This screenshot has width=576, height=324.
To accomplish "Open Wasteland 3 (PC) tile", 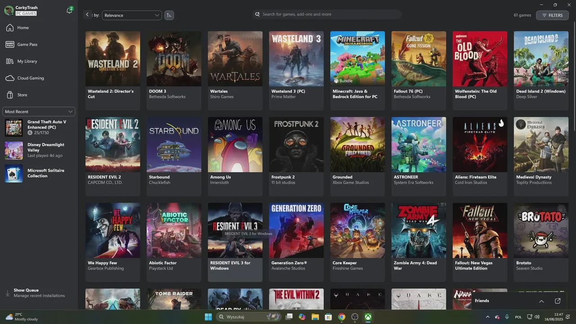I will click(296, 71).
